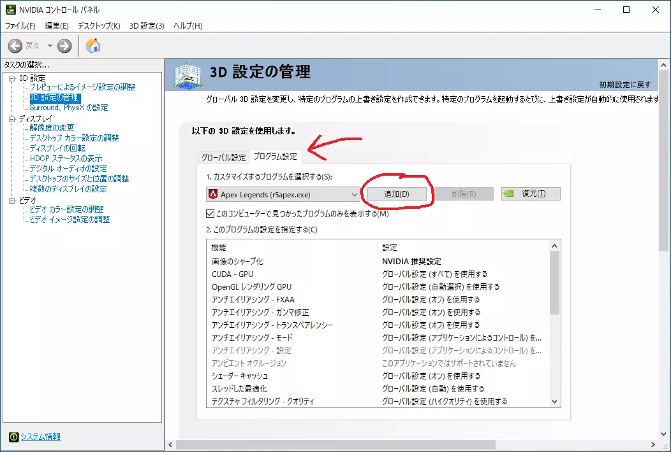Select 画像のシャープ化 setting row
The width and height of the screenshot is (671, 452).
(378, 262)
